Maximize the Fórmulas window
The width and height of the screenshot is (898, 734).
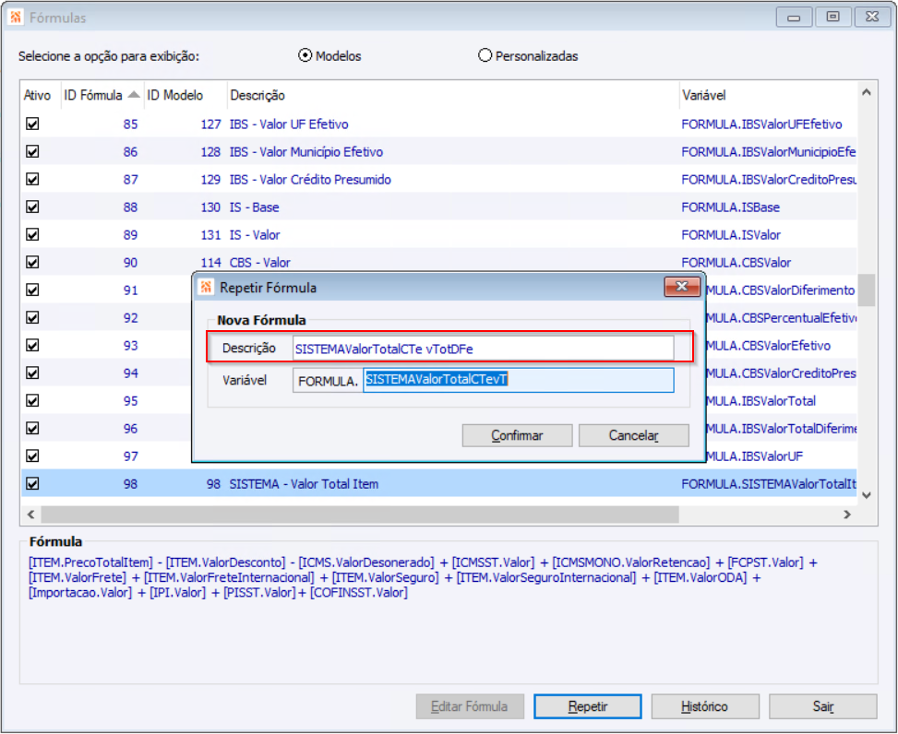tap(832, 18)
